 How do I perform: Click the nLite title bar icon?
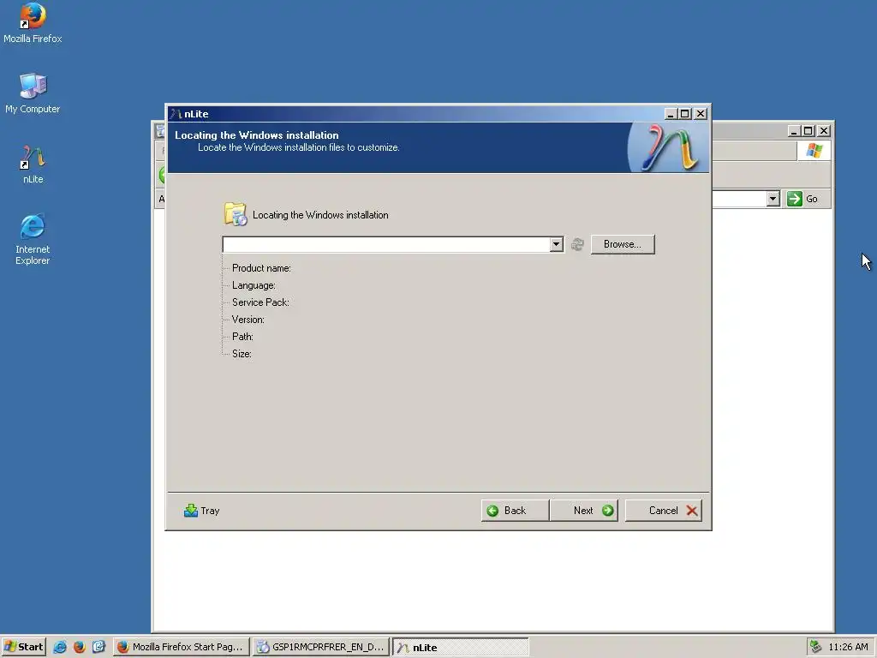[176, 114]
